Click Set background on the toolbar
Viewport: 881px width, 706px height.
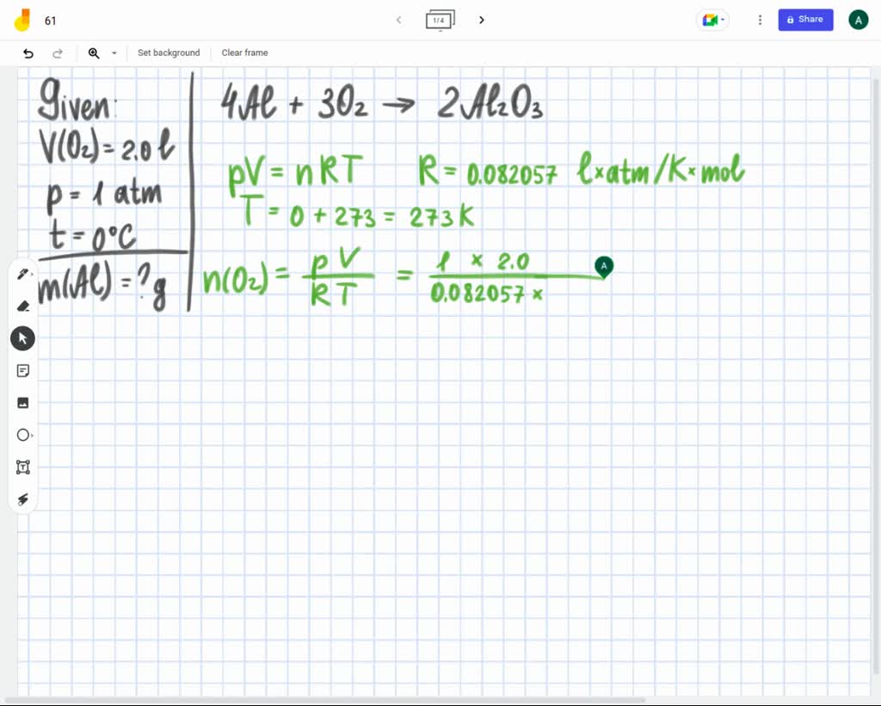(169, 53)
